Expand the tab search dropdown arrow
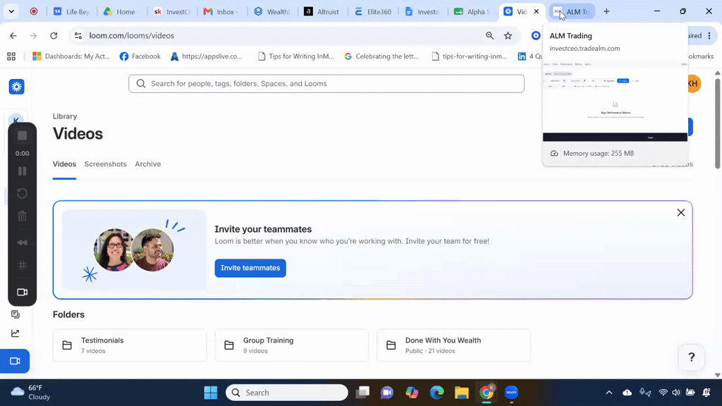The height and width of the screenshot is (406, 722). click(11, 11)
